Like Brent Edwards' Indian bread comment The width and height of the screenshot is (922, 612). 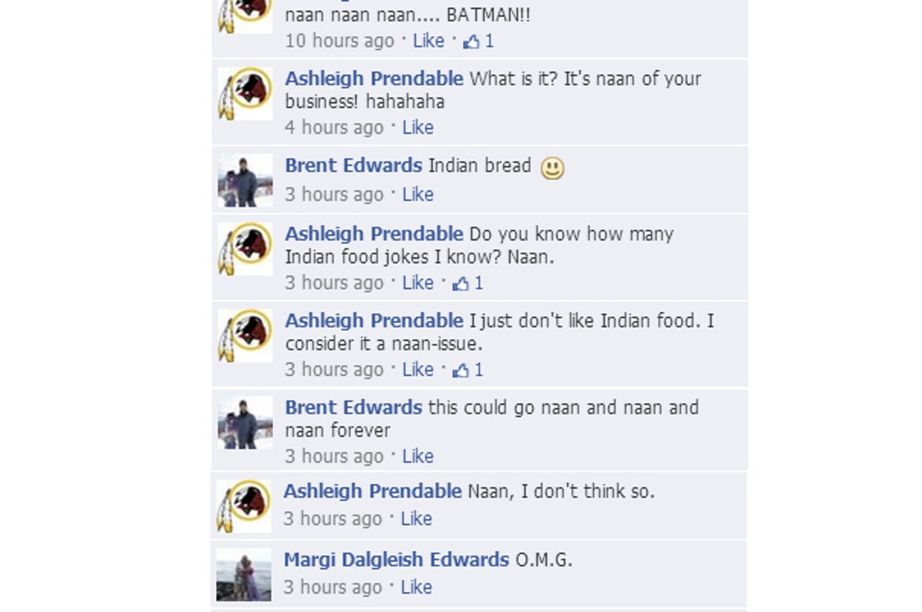[417, 195]
